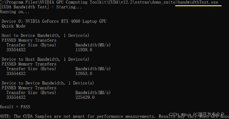Click the bandwidthTest.exe command text
This screenshot has width=229, height=119.
pos(198,2)
